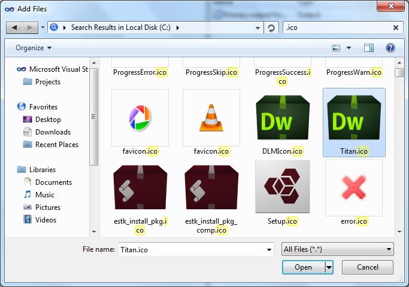Open the Documents library
This screenshot has width=409, height=287.
tap(47, 182)
